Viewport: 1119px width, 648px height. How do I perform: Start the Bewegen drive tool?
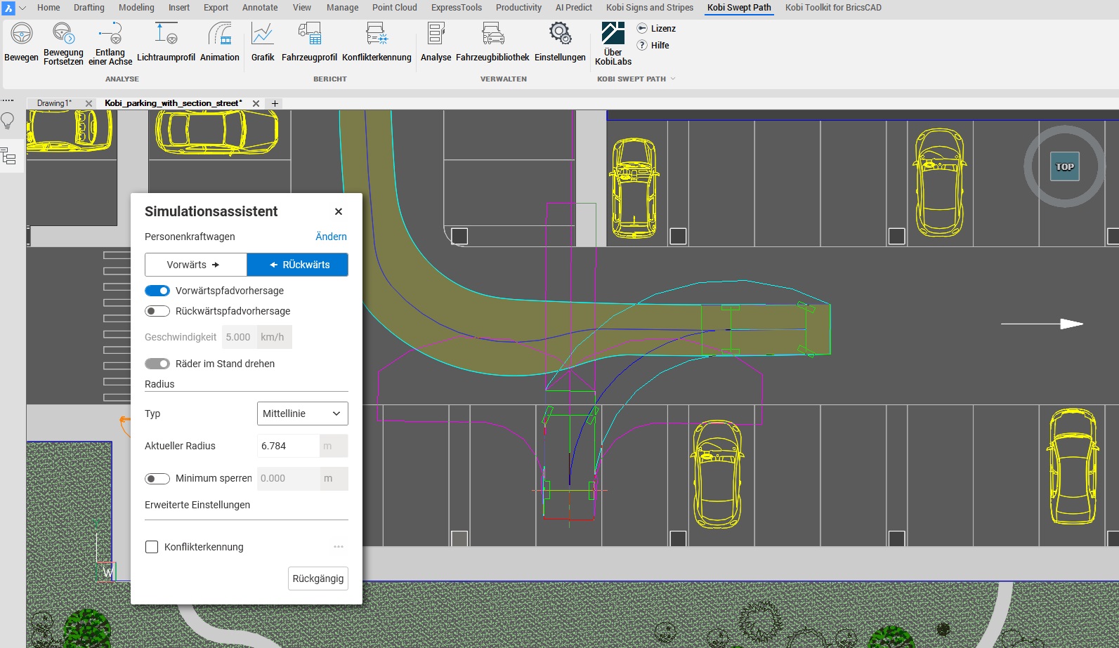click(x=21, y=42)
